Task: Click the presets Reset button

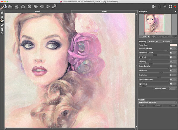Action: (173, 105)
